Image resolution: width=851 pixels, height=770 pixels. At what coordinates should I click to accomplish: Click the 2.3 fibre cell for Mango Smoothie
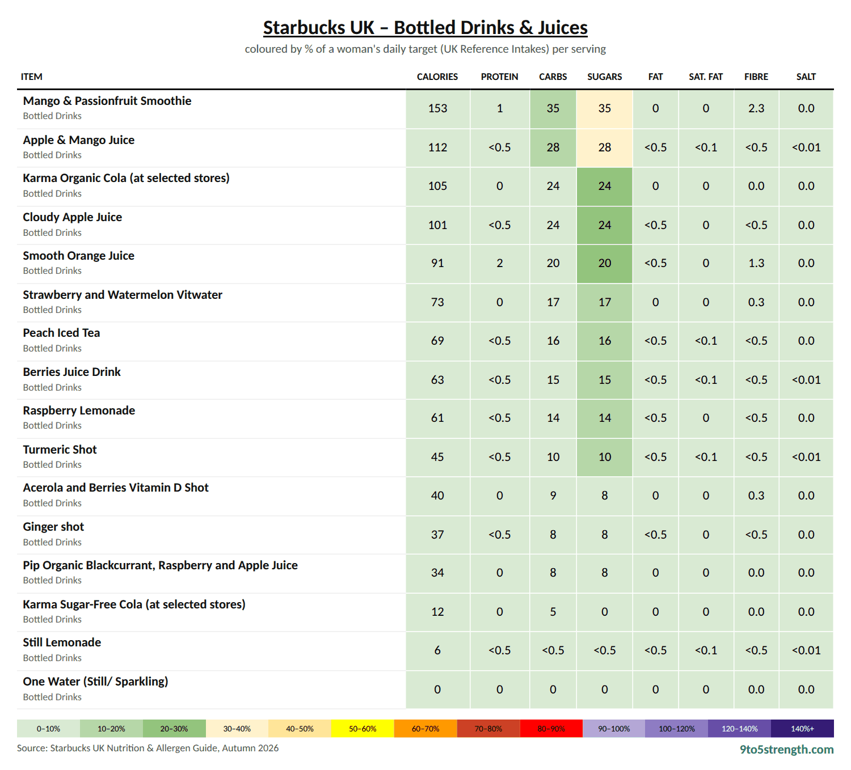756,108
